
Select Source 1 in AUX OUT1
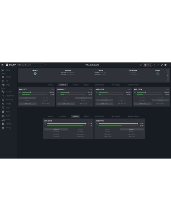coord(56,129)
